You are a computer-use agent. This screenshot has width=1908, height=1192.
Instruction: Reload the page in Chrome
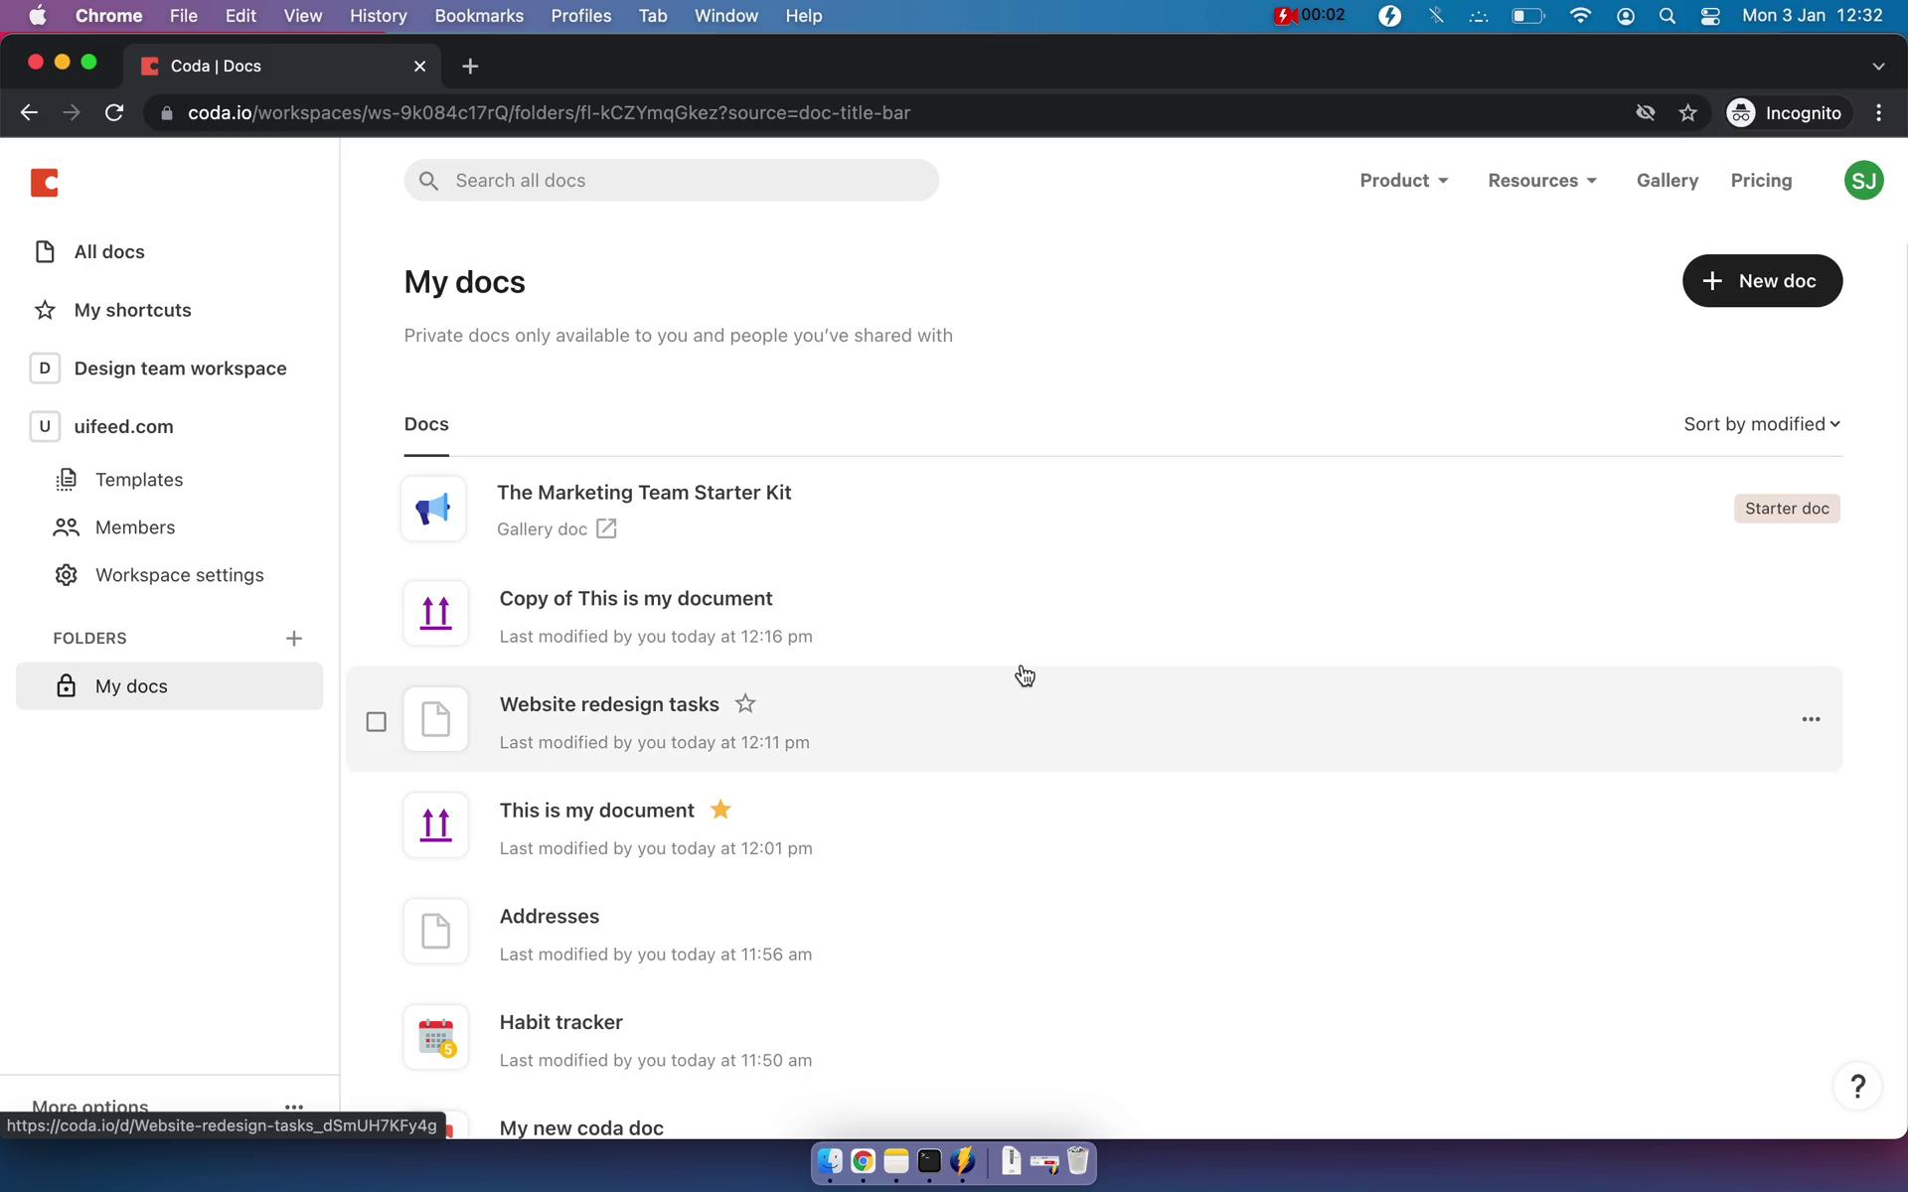(114, 113)
